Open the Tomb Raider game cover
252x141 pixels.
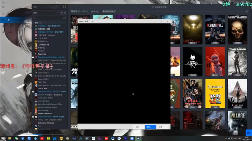coord(238,61)
